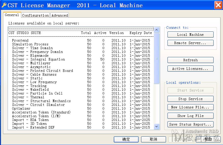Image resolution: width=223 pixels, height=145 pixels.
Task: Confirm with the 确定 button
Action: pos(126,139)
